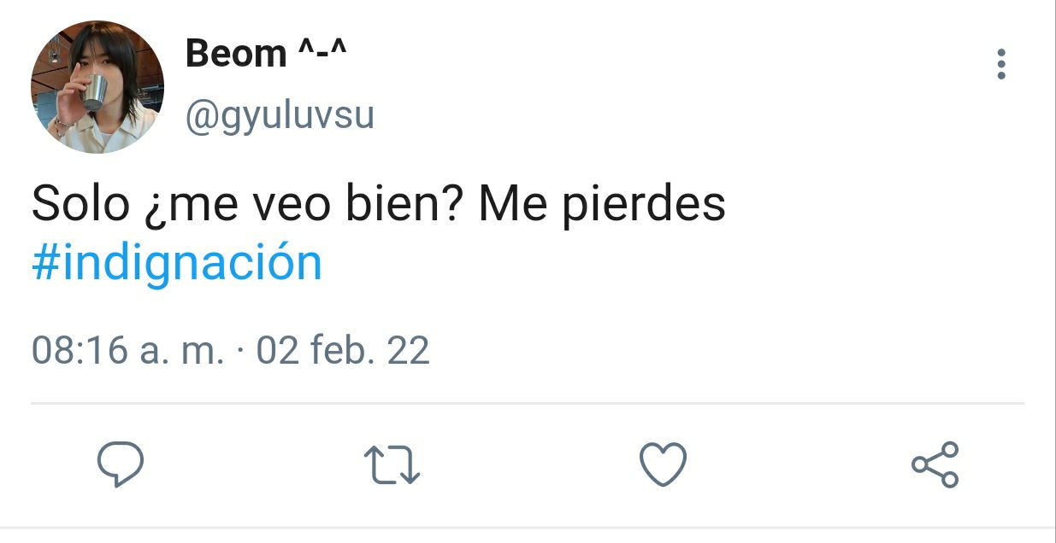The image size is (1056, 543).
Task: Tap the heart outline to favorite
Action: click(664, 465)
